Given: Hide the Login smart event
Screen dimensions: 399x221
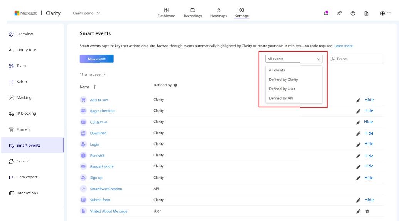Looking at the screenshot, I should click(369, 144).
